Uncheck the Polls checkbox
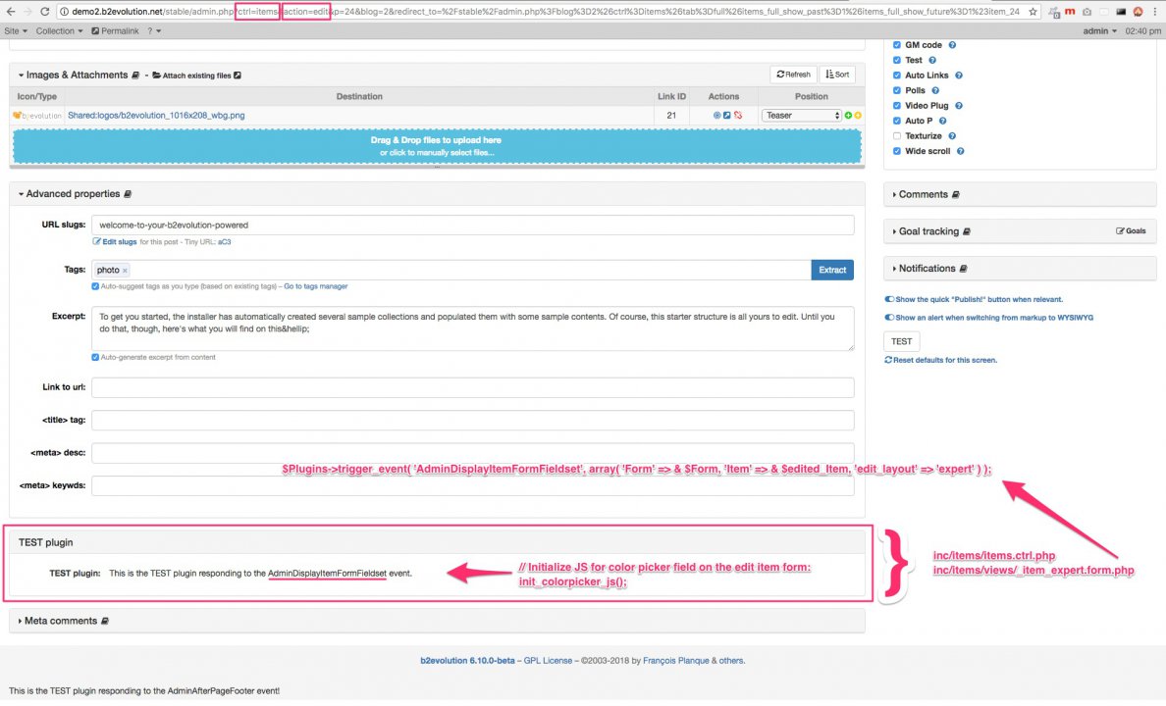The image size is (1166, 706). [897, 90]
